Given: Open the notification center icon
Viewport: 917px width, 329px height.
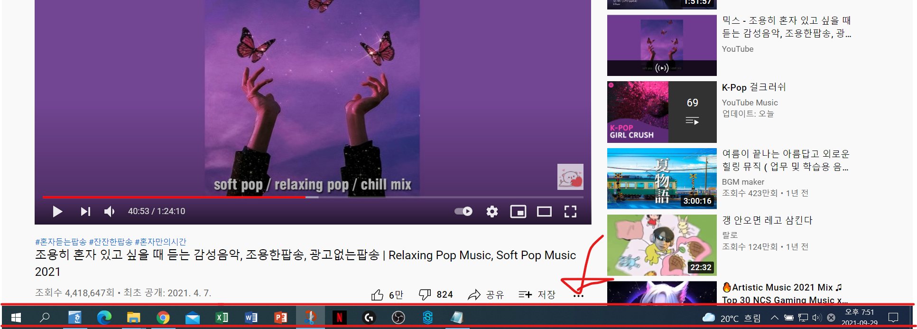Looking at the screenshot, I should point(893,317).
